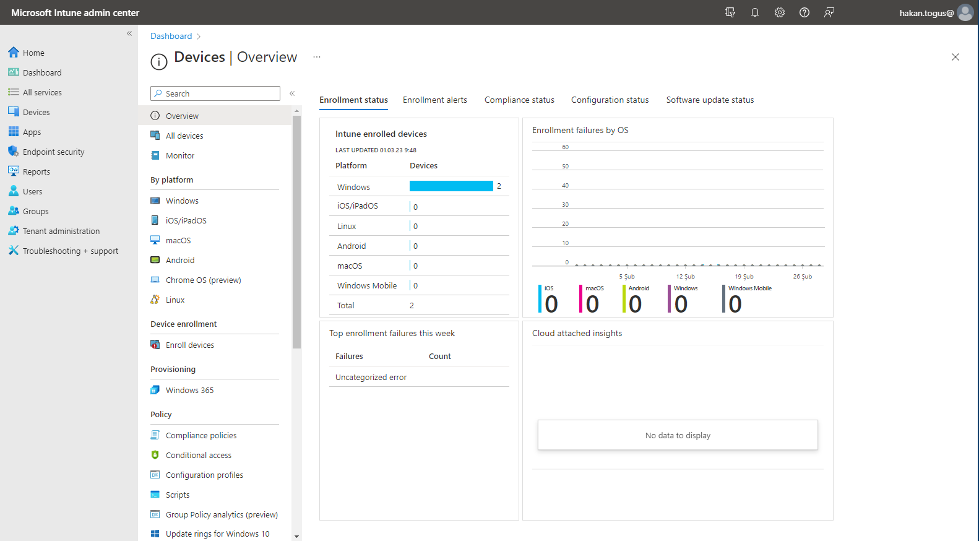979x541 pixels.
Task: Open the settings gear icon in header
Action: click(780, 12)
